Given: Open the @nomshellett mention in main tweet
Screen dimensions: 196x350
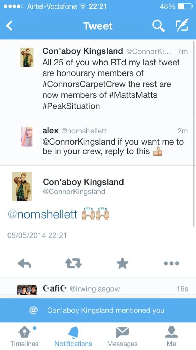Looking at the screenshot, I should click(x=43, y=215).
